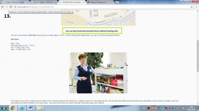This screenshot has height=111, width=199.
Task: Click the scrollbar down arrow
Action: pos(198,104)
